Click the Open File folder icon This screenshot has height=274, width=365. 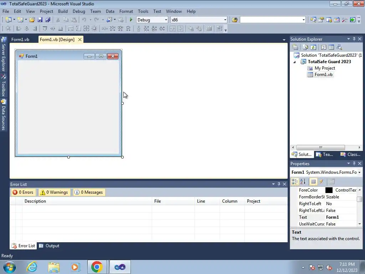tap(32, 20)
